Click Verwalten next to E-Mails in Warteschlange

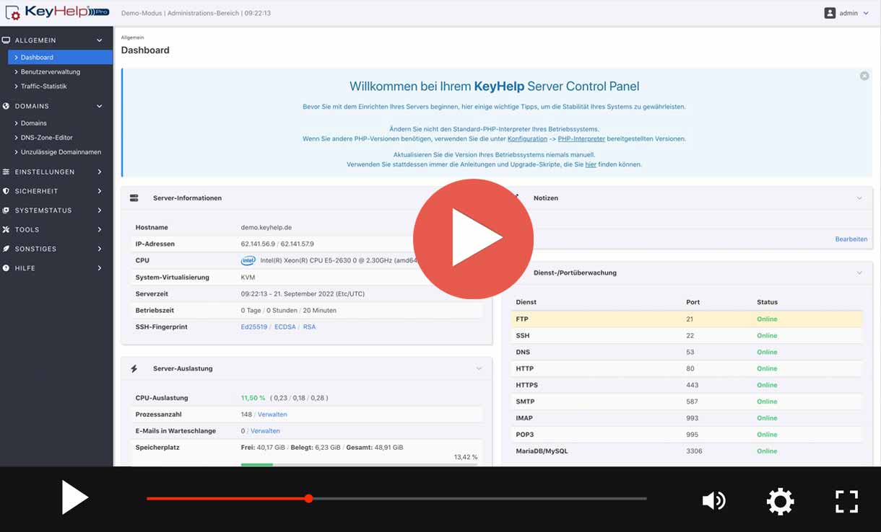(265, 431)
